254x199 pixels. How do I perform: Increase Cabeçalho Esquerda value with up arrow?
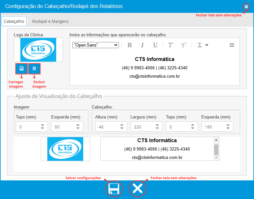click(x=228, y=125)
